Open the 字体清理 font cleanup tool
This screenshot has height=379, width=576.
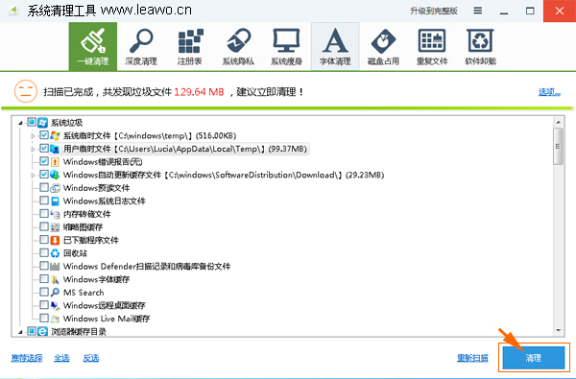(x=335, y=46)
